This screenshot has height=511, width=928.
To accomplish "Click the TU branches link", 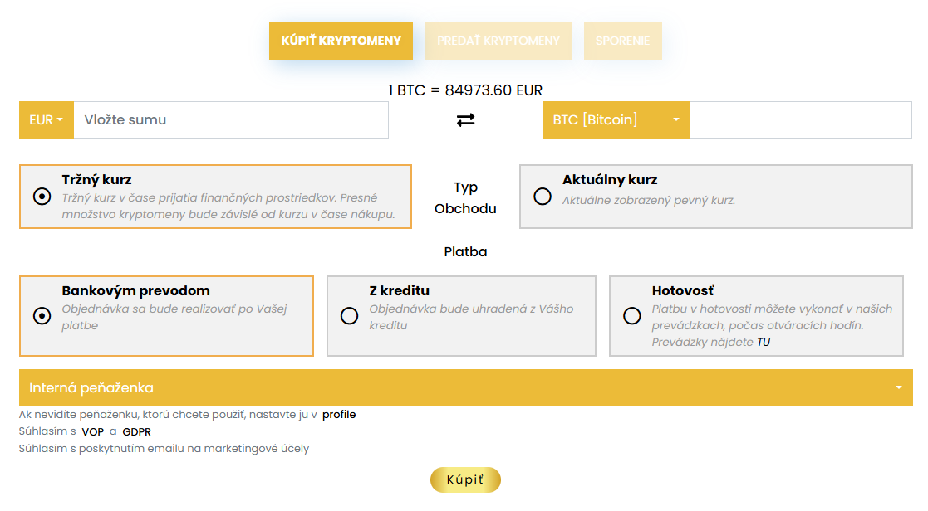I will point(763,342).
